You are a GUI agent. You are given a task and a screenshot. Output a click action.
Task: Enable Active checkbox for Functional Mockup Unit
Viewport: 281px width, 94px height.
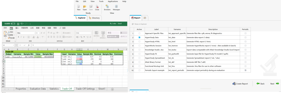point(139,66)
